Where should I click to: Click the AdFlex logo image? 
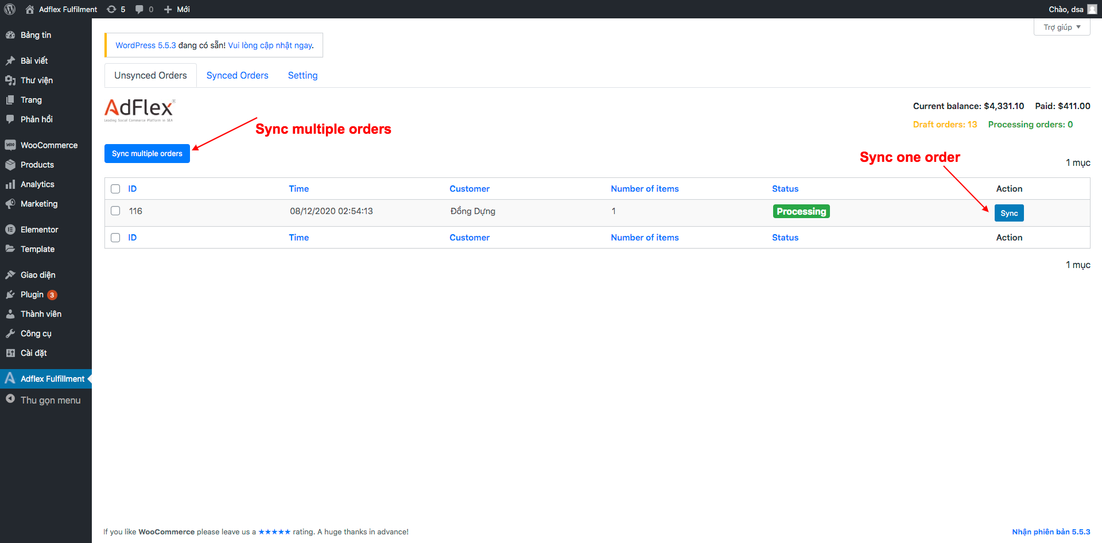[x=139, y=110]
